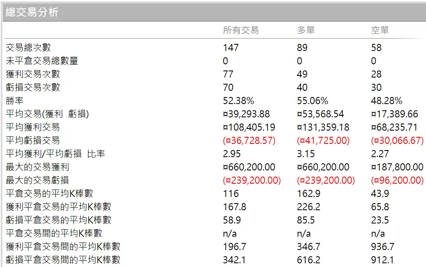Select the 空單 column header
This screenshot has width=426, height=267.
tap(380, 30)
